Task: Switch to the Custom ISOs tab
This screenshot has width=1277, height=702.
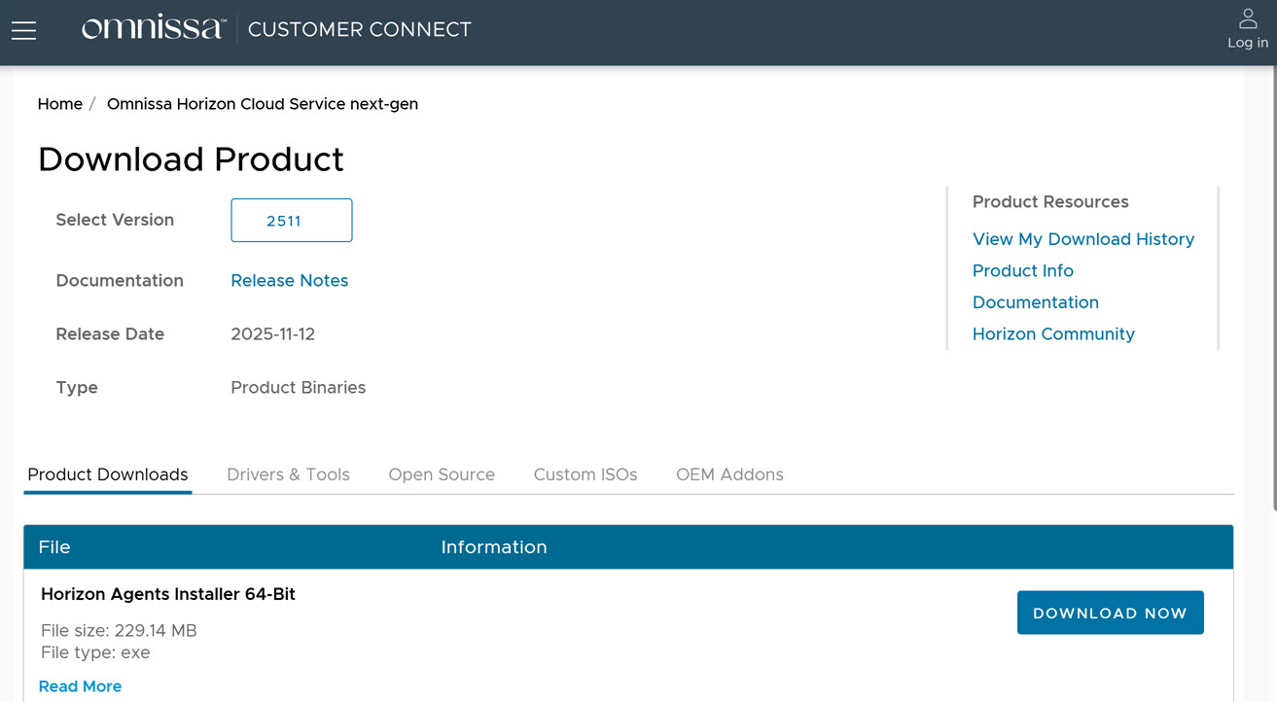Action: tap(585, 474)
